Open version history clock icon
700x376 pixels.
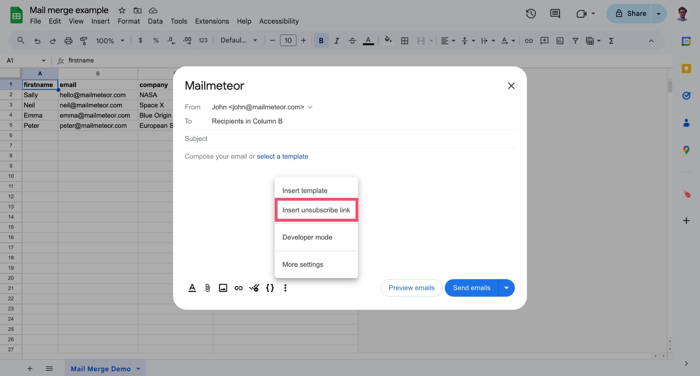point(530,14)
